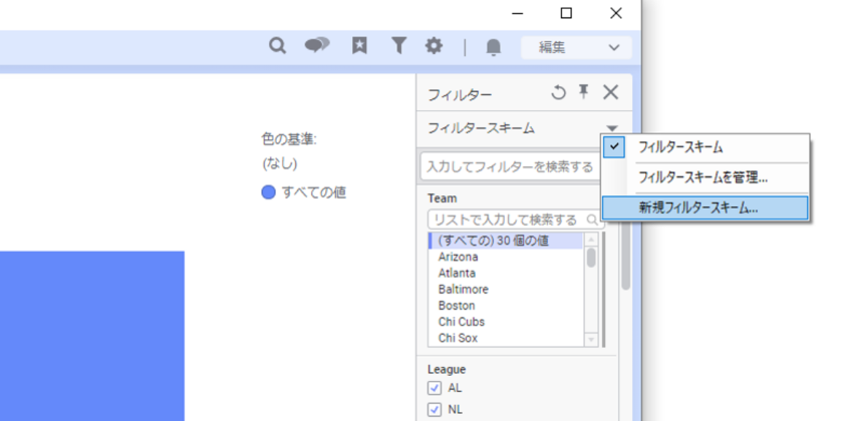The height and width of the screenshot is (421, 844).
Task: Choose フィルタースキームを管理... menu item
Action: click(705, 178)
